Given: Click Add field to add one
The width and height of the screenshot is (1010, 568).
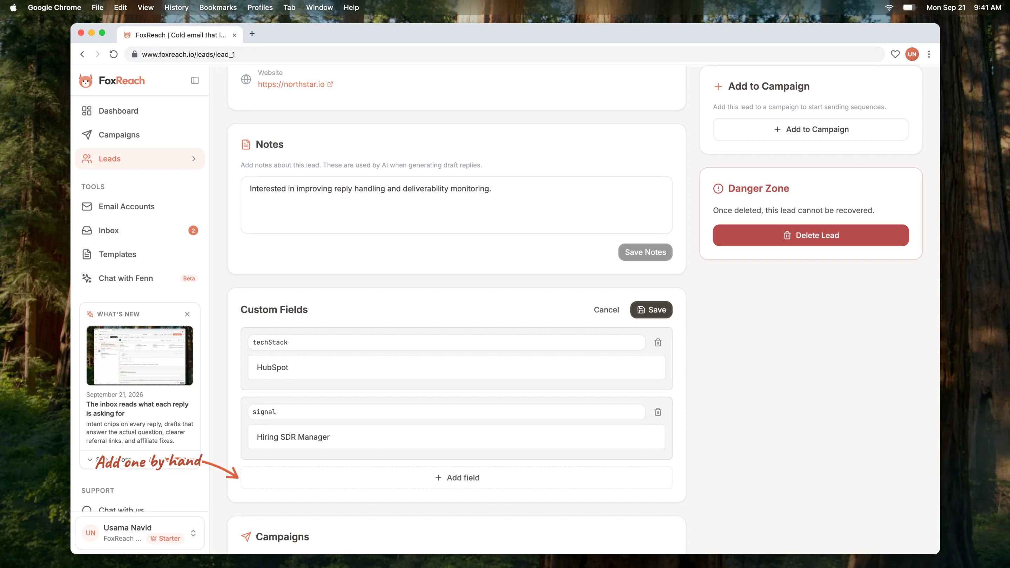Looking at the screenshot, I should [456, 478].
